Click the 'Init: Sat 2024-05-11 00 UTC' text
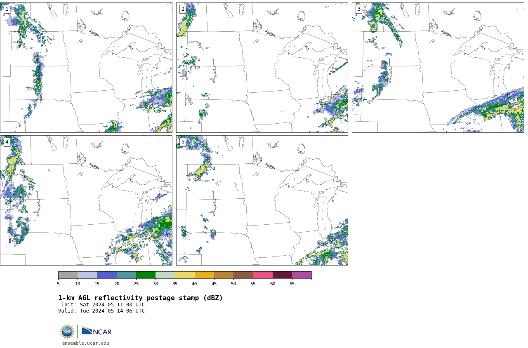 coord(103,305)
